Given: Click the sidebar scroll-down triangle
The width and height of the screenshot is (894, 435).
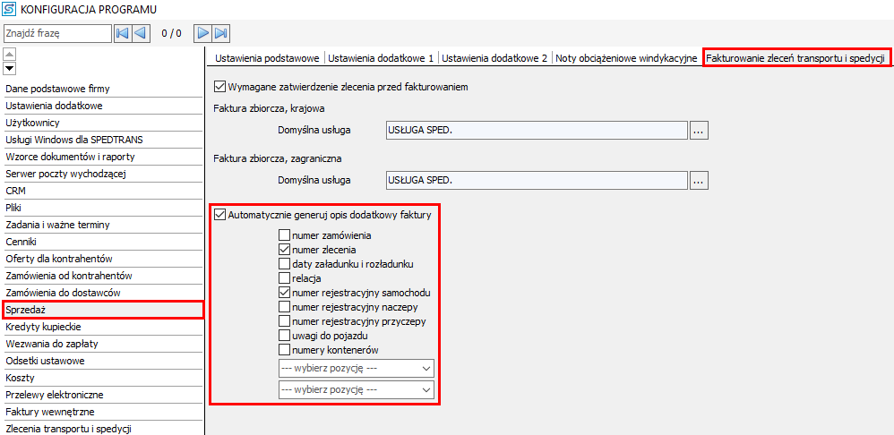Looking at the screenshot, I should click(9, 68).
